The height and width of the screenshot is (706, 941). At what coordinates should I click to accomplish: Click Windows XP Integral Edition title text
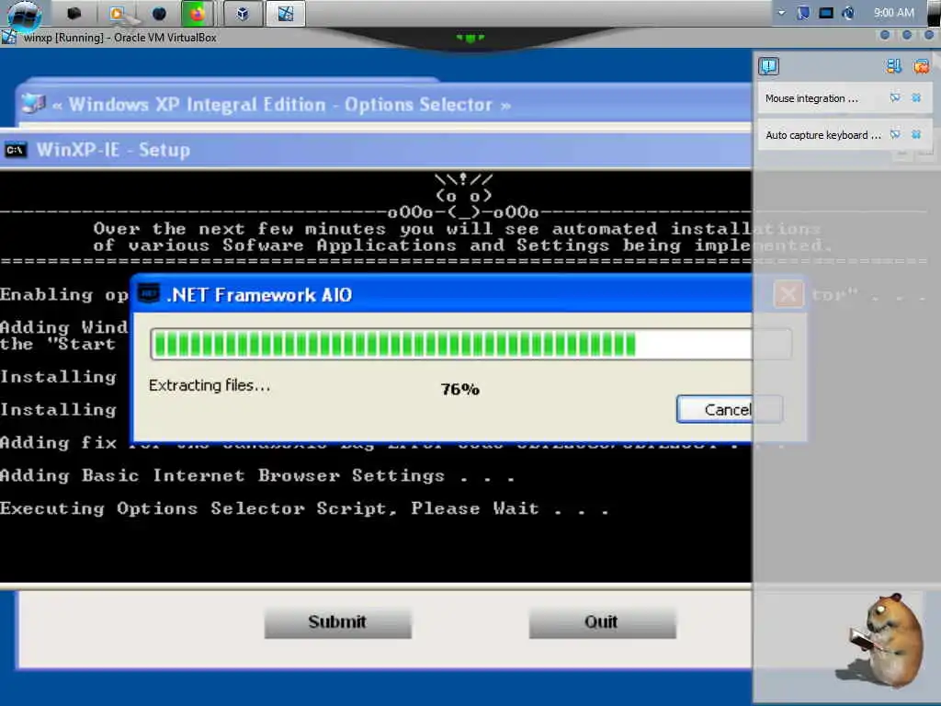coord(281,105)
